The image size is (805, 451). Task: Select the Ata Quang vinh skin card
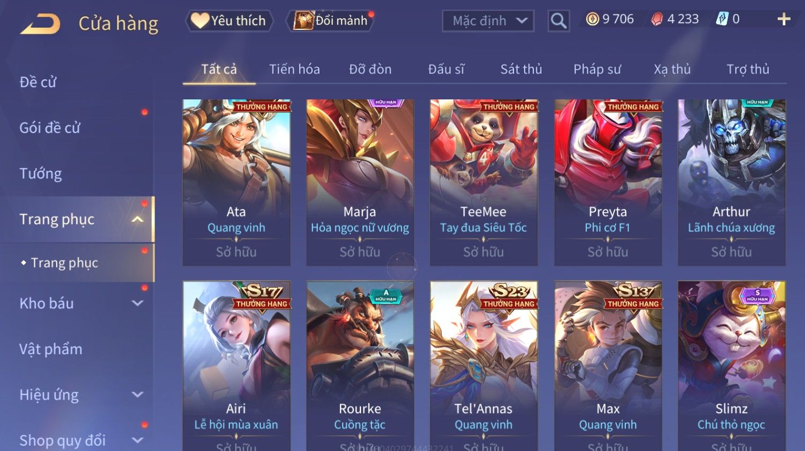(x=236, y=182)
